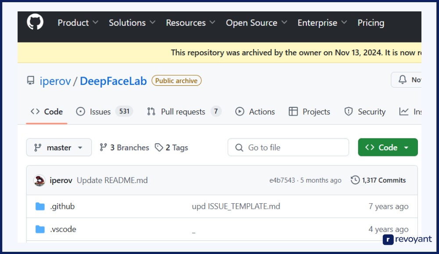Click the 5 months ago commit time

point(321,180)
